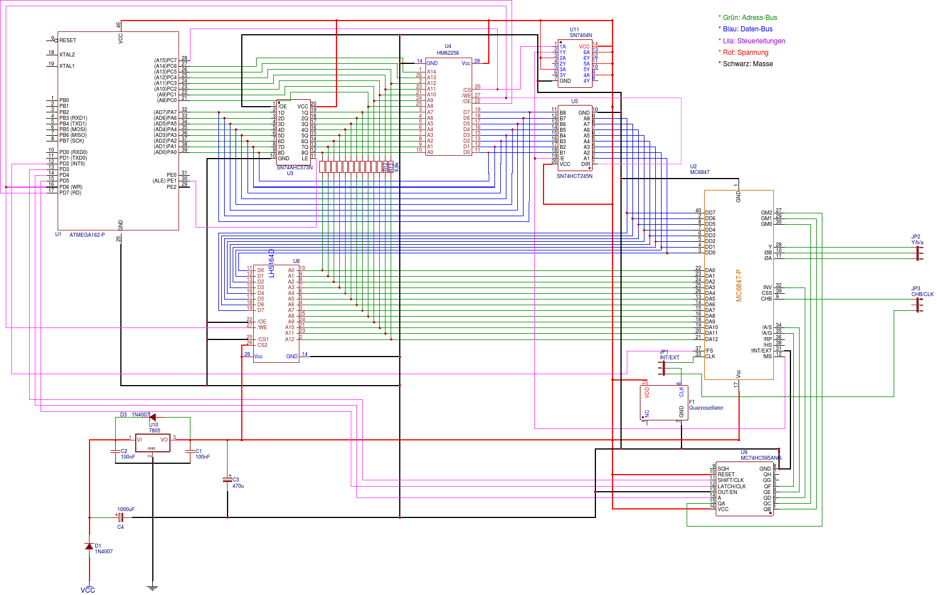937x595 pixels.
Task: Click the JP3 CHB/CLK connector
Action: 918,305
